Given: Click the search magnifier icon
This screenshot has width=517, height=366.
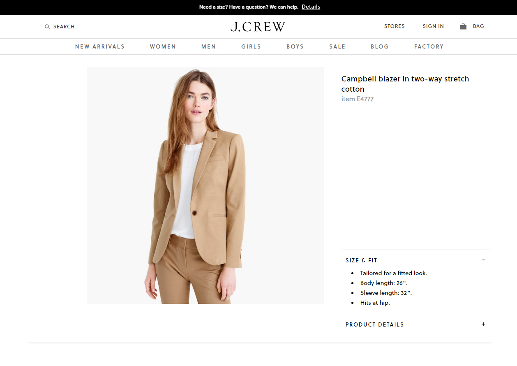Looking at the screenshot, I should click(x=47, y=27).
